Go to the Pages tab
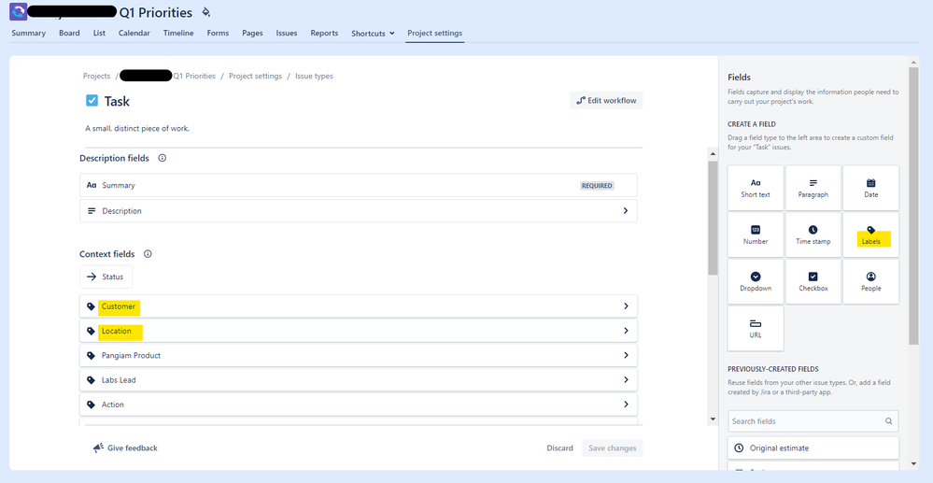Viewport: 933px width, 483px height. click(x=252, y=34)
